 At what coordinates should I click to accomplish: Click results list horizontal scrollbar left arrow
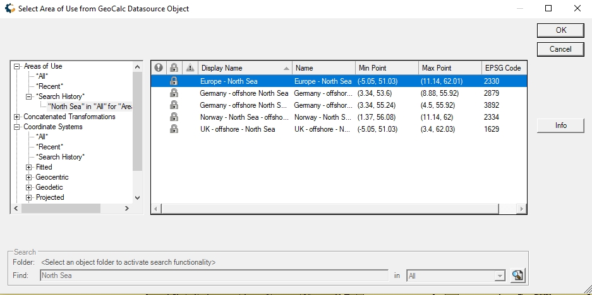156,209
